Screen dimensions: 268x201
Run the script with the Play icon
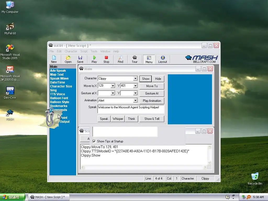(x=94, y=59)
